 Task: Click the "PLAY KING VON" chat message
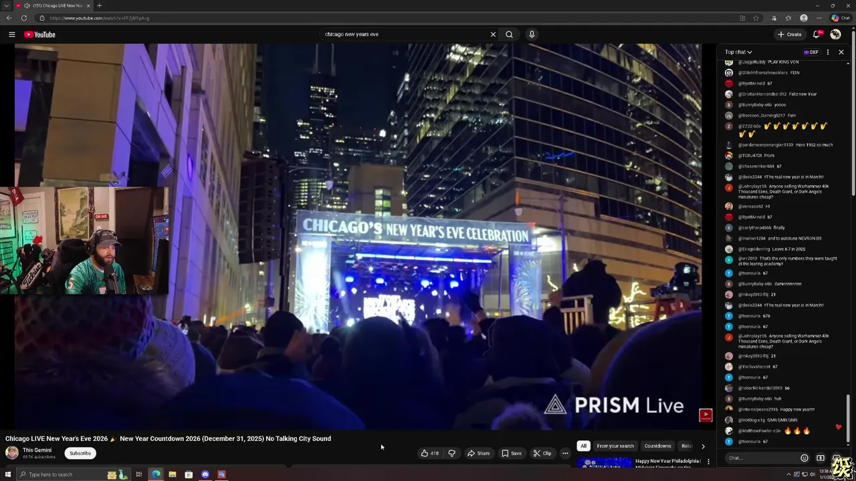click(x=783, y=62)
